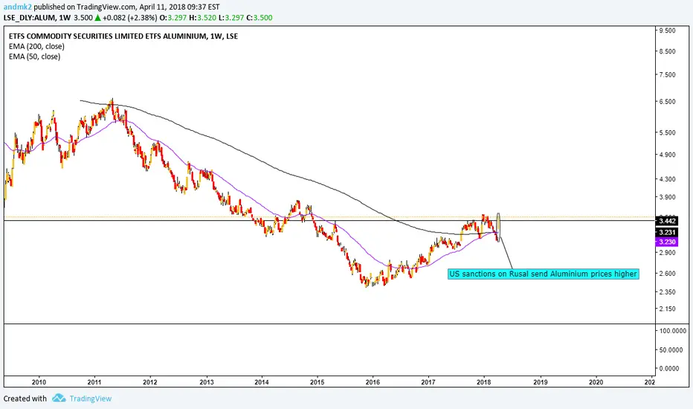The width and height of the screenshot is (693, 409).
Task: Click the EMA (50, close) indicator label
Action: click(x=34, y=57)
